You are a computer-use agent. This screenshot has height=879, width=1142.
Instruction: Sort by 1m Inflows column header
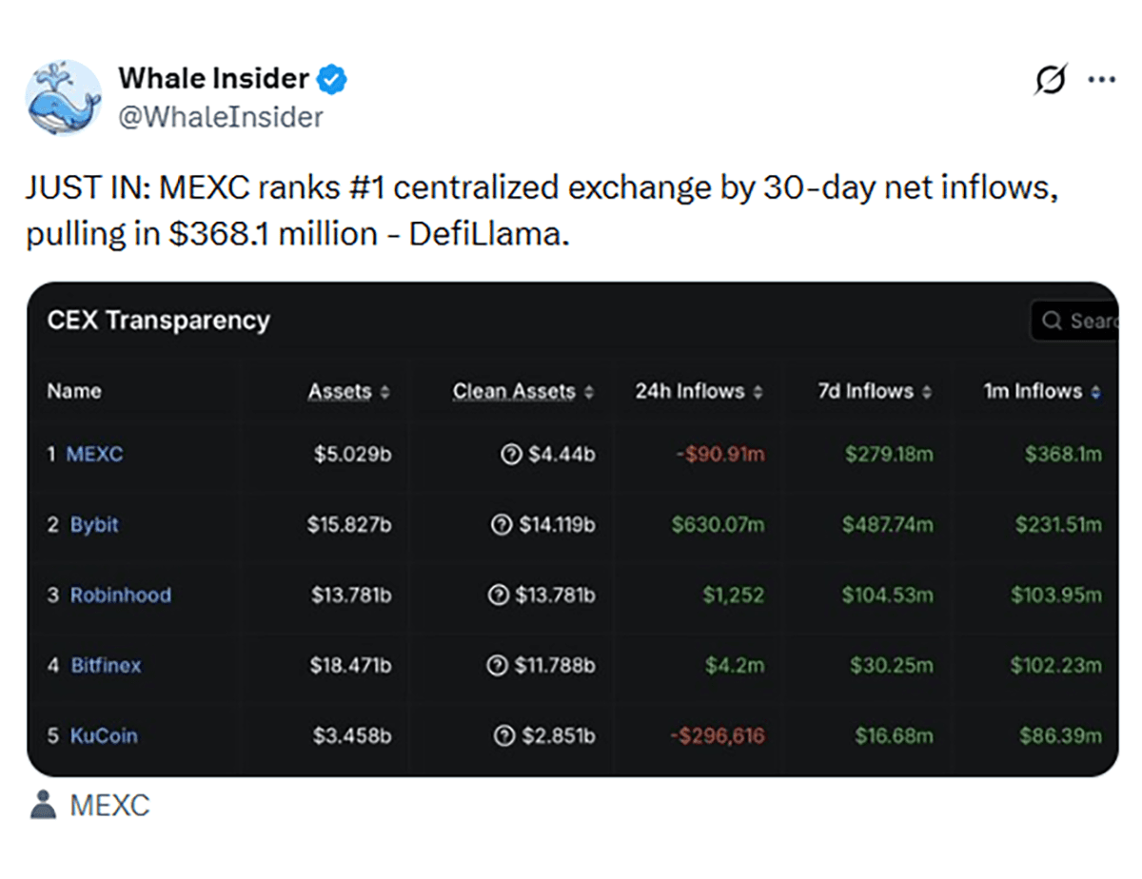tap(1042, 392)
